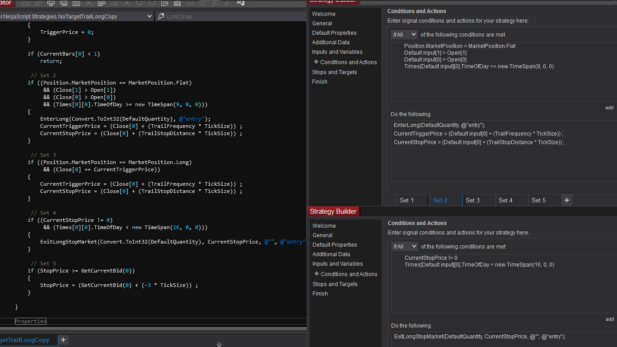617x347 pixels.
Task: Open the Set 4 tab
Action: tap(505, 200)
